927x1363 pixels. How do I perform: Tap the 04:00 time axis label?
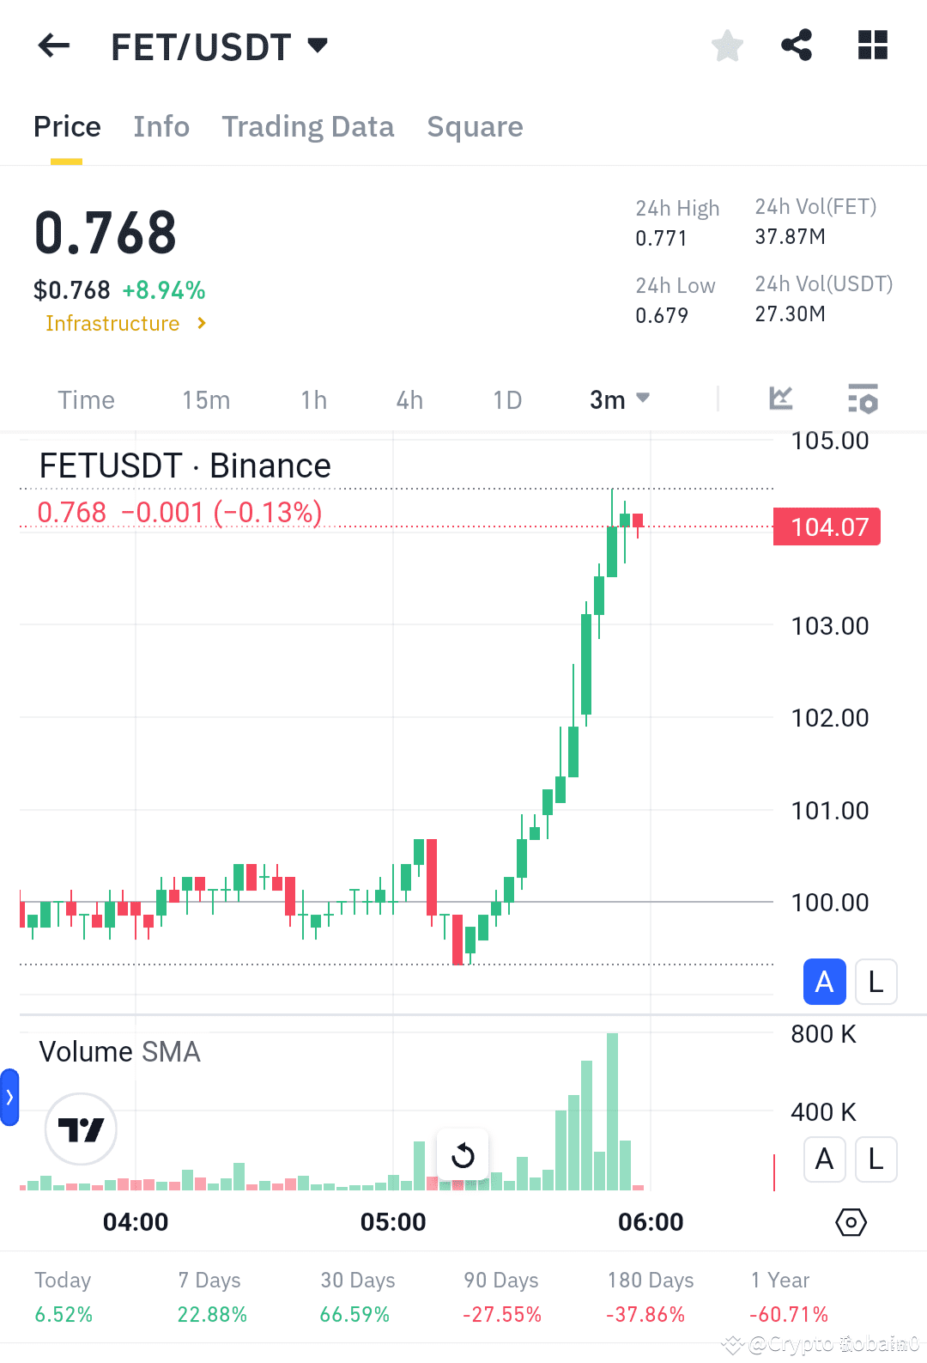click(x=136, y=1222)
